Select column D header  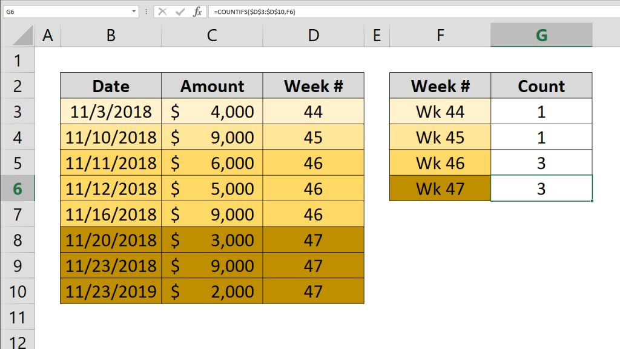[313, 35]
